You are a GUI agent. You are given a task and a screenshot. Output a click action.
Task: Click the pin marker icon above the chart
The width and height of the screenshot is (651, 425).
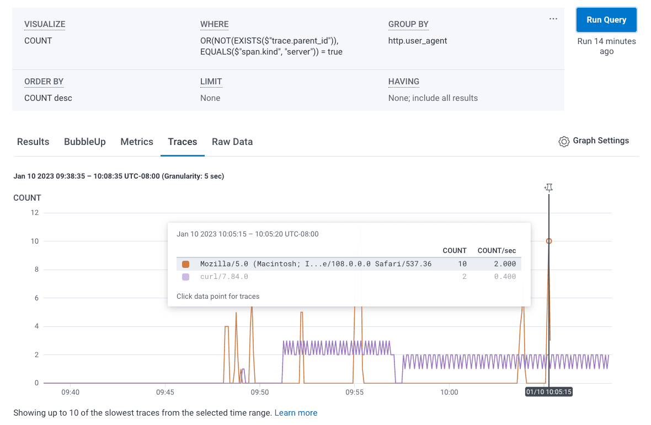(548, 187)
